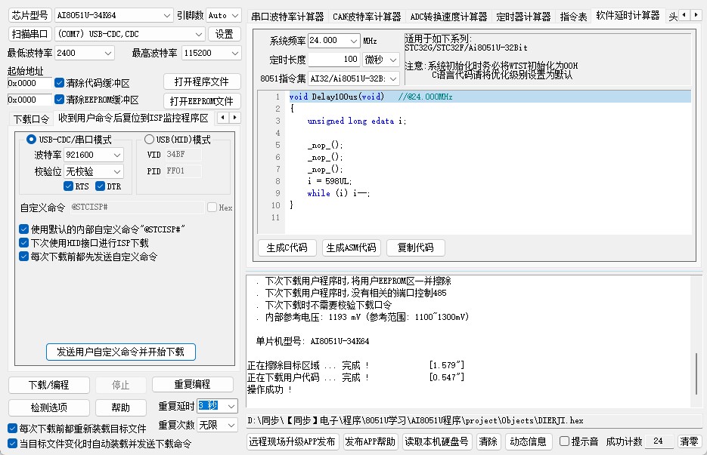
Task: Open 波特率 921600 dropdown
Action: [x=93, y=155]
